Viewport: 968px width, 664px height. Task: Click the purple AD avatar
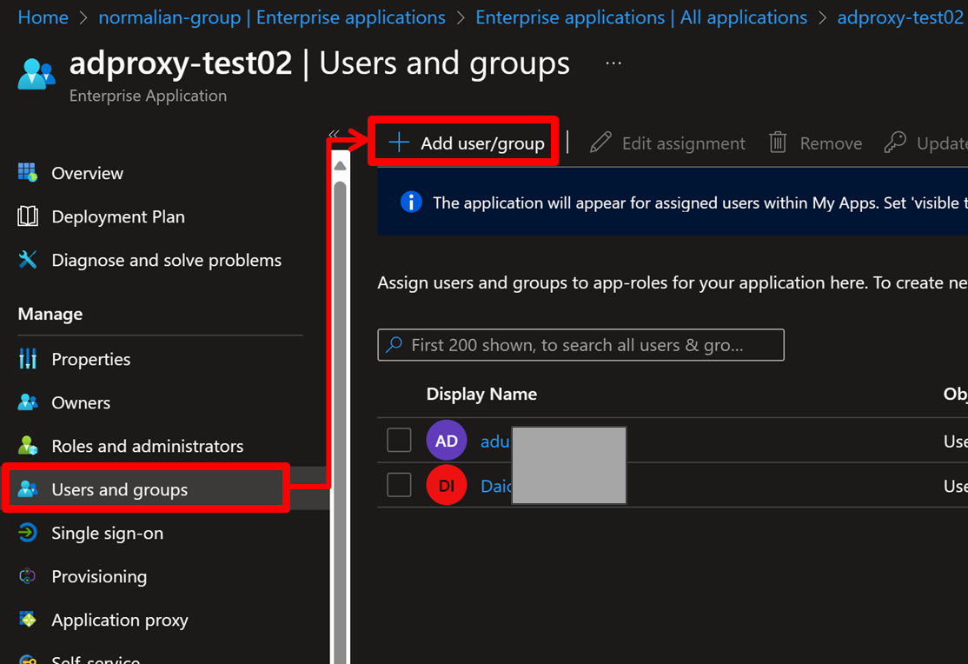click(x=447, y=441)
